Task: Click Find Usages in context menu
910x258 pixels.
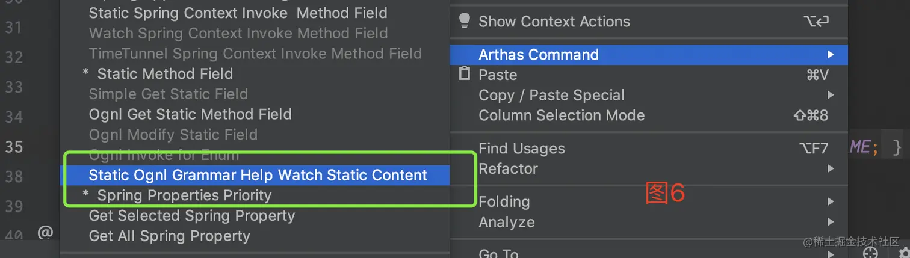Action: (x=521, y=149)
